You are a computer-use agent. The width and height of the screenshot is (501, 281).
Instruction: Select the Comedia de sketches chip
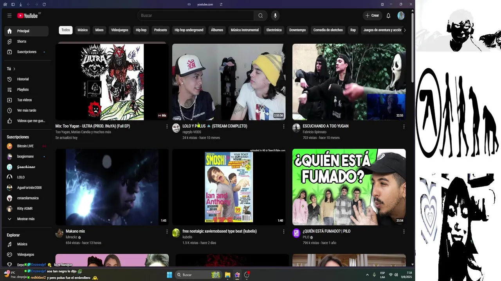pos(328,30)
